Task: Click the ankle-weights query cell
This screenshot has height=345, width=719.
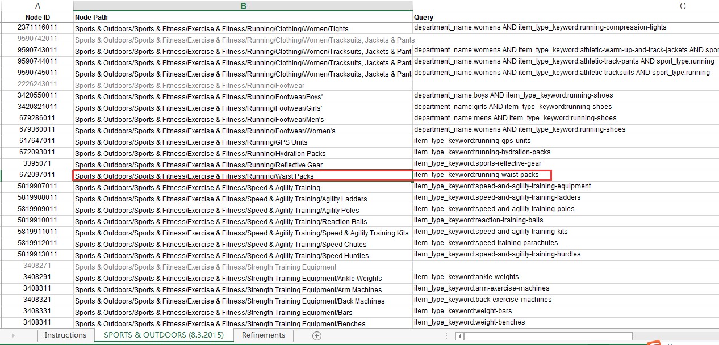Action: [x=566, y=277]
